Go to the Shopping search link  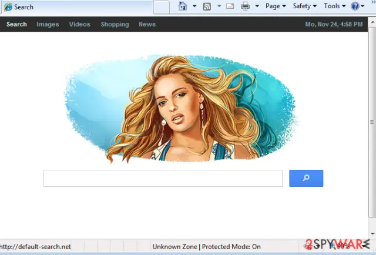pos(115,24)
